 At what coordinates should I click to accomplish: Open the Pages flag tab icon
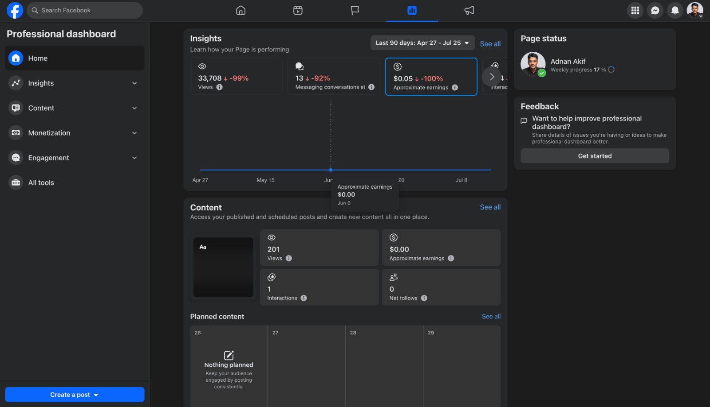(355, 10)
